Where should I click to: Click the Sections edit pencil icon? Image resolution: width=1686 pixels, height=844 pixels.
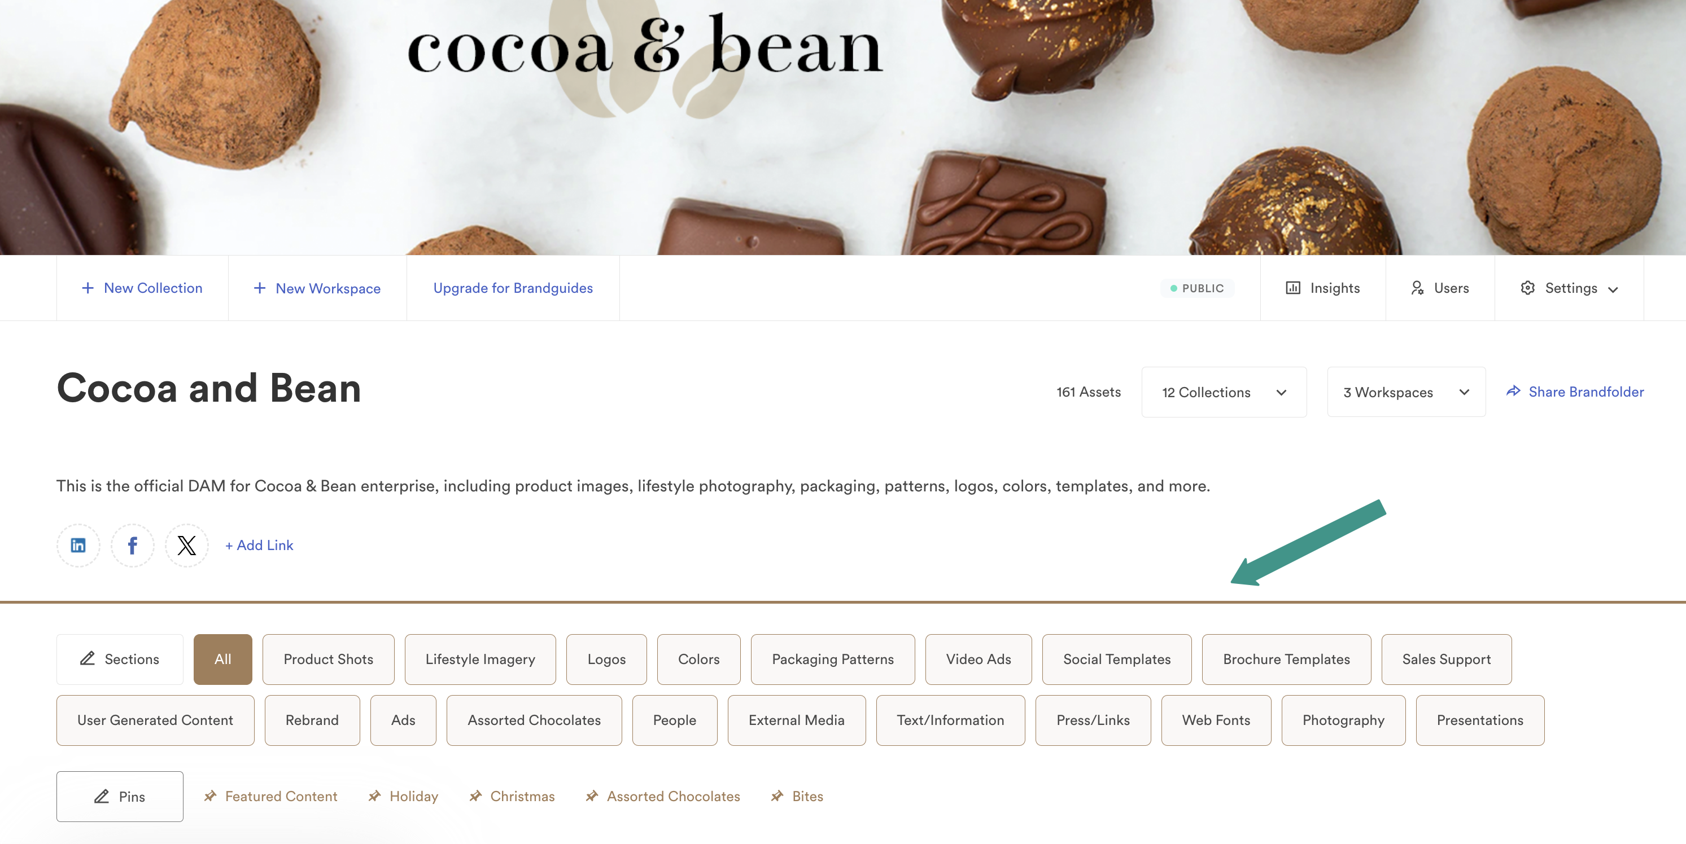[88, 659]
